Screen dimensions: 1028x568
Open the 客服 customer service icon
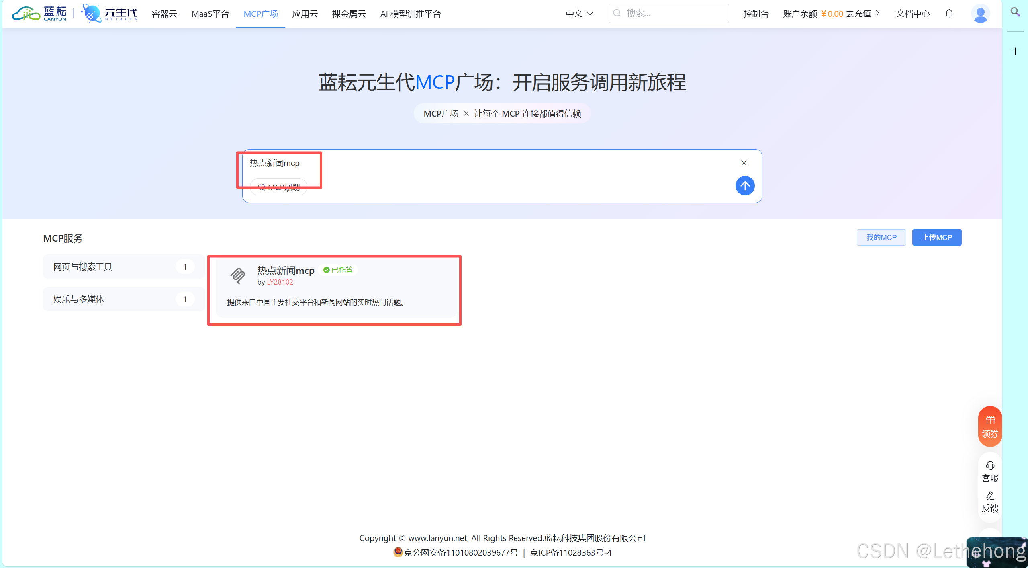(990, 471)
